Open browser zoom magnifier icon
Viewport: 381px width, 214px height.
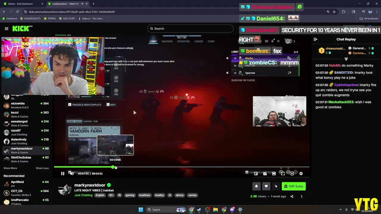328,12
